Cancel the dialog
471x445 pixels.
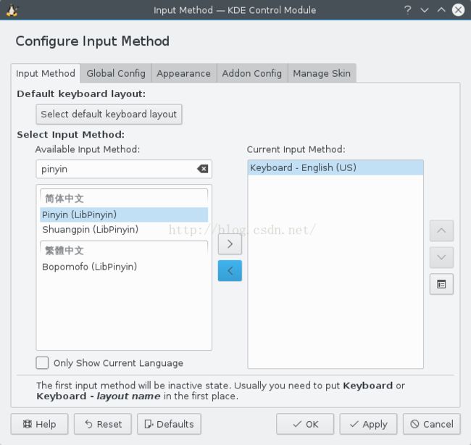432,424
